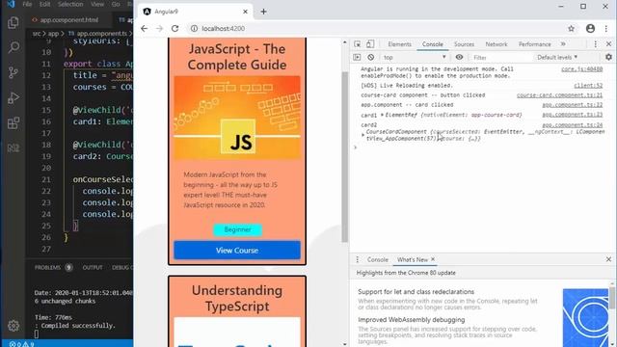Open VS Code View menu
The height and width of the screenshot is (347, 617).
click(x=97, y=4)
